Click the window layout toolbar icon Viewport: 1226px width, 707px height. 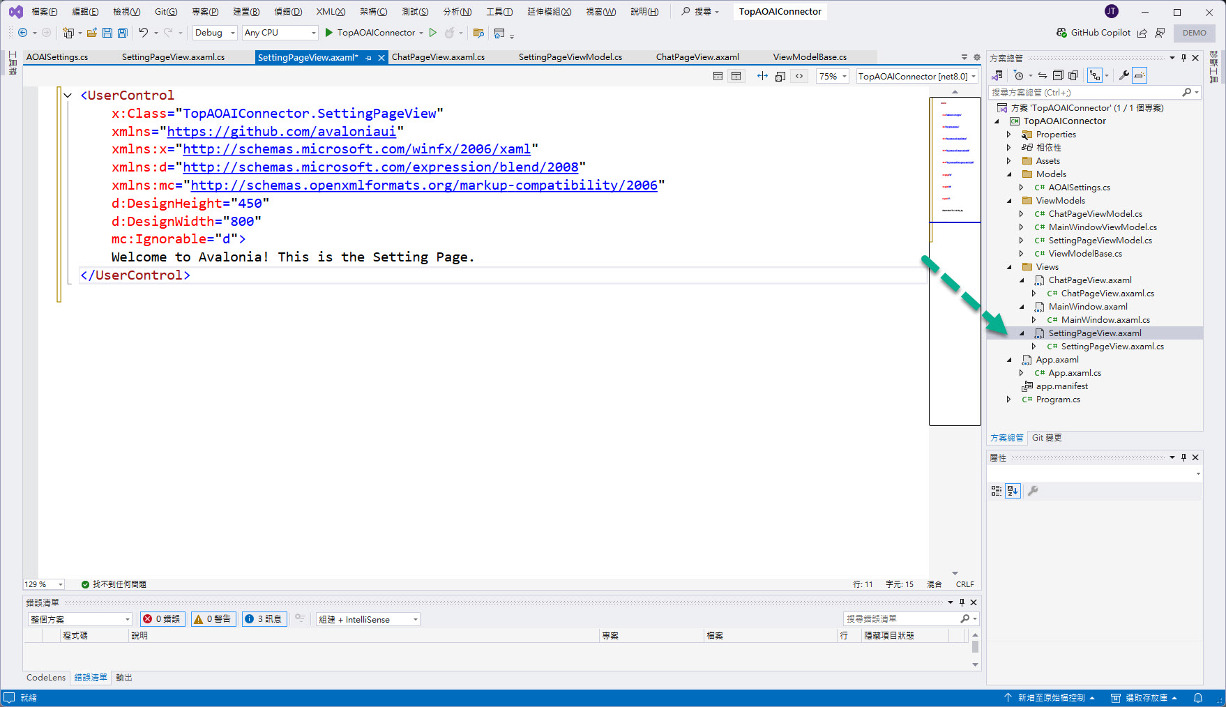pyautogui.click(x=499, y=33)
